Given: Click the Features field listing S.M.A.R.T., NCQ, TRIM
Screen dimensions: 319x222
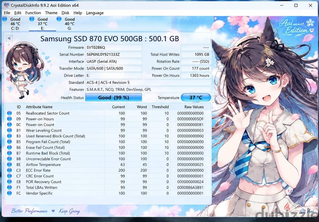Looking at the screenshot, I should 148,89.
